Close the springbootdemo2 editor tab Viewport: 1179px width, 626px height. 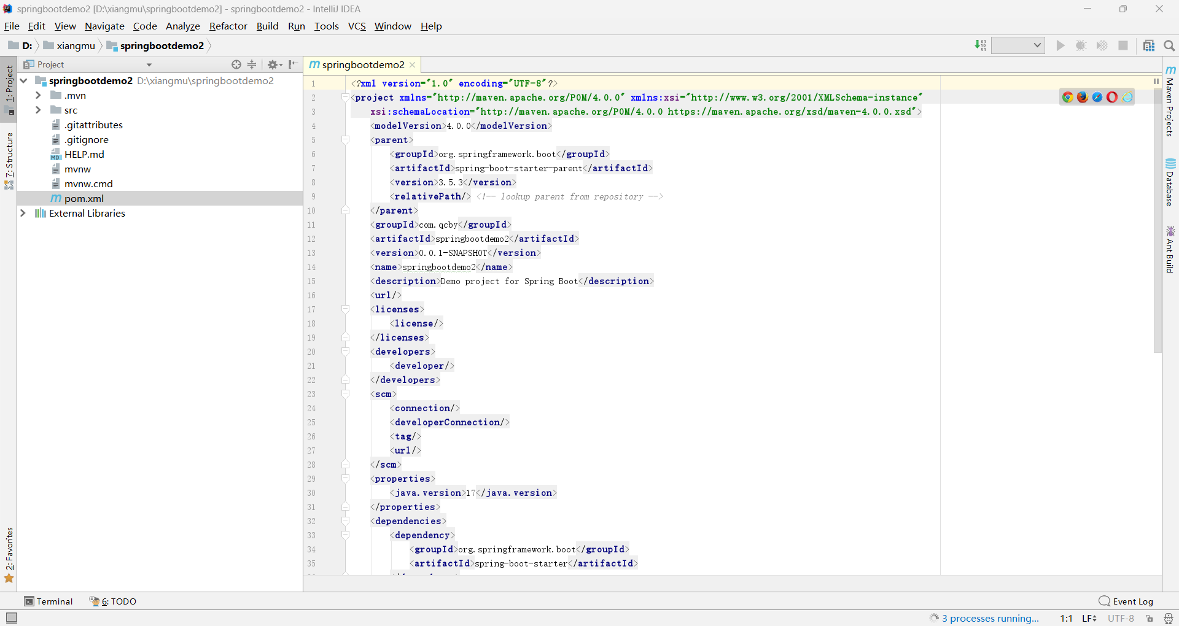click(x=413, y=64)
